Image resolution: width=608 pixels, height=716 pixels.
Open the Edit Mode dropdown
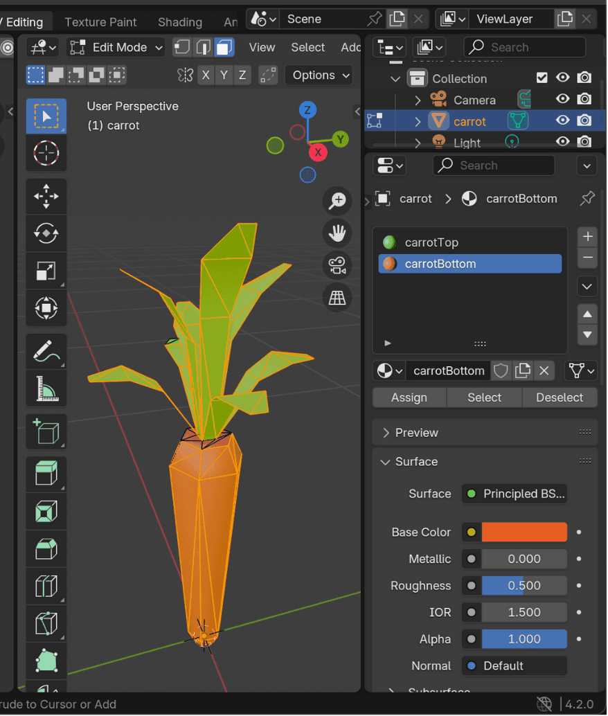coord(116,48)
